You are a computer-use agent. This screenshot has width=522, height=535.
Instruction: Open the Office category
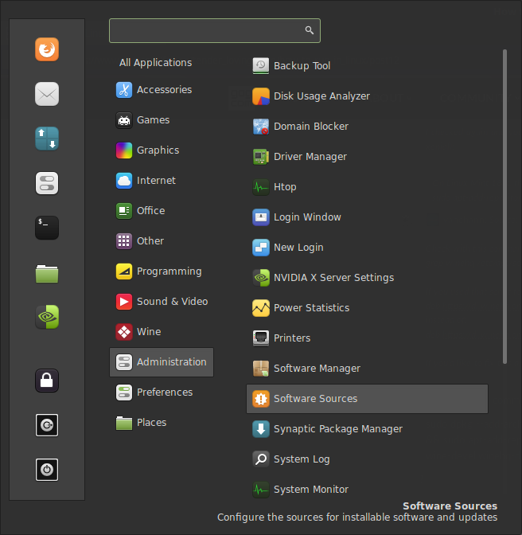pyautogui.click(x=162, y=211)
